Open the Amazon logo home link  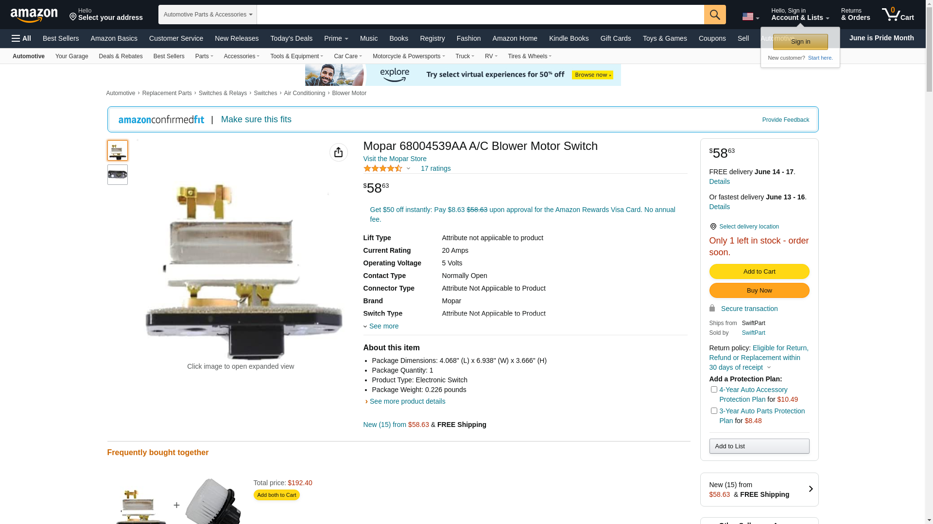(x=34, y=15)
